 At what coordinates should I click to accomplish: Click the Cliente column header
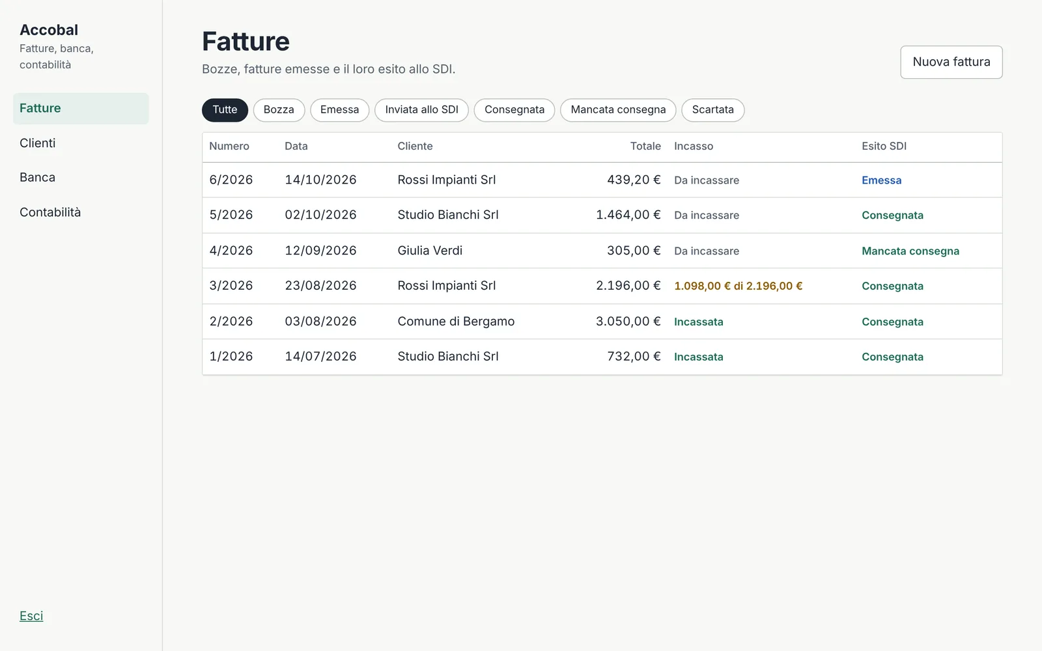coord(415,146)
